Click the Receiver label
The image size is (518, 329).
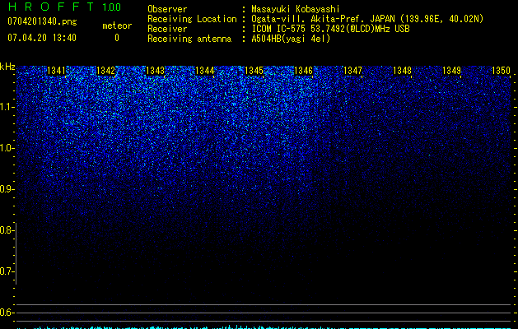(x=167, y=29)
